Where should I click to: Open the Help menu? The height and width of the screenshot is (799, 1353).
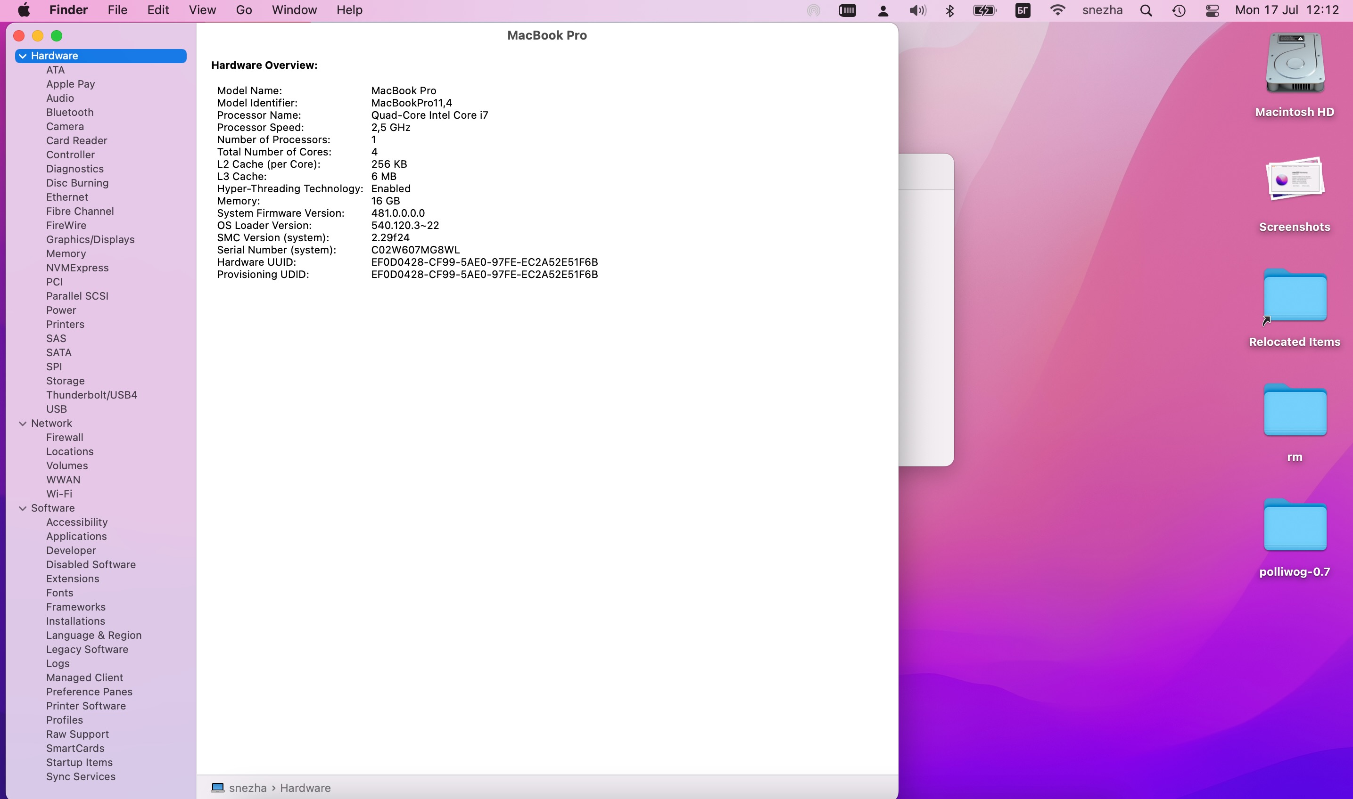[349, 10]
